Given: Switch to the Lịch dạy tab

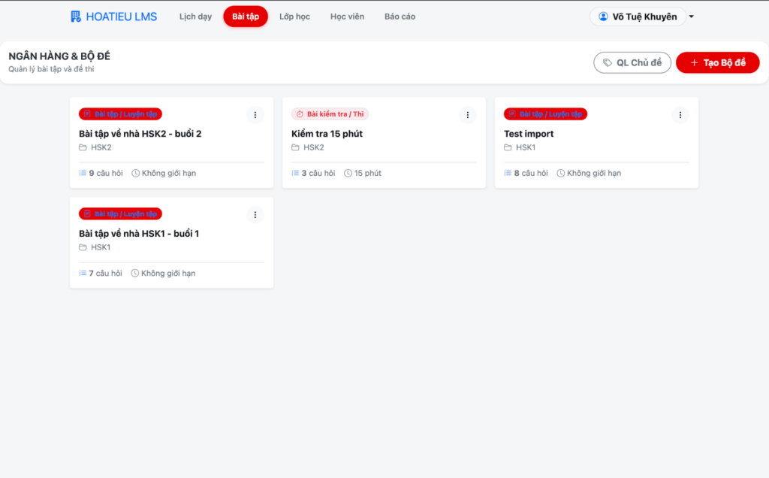Looking at the screenshot, I should click(x=195, y=17).
